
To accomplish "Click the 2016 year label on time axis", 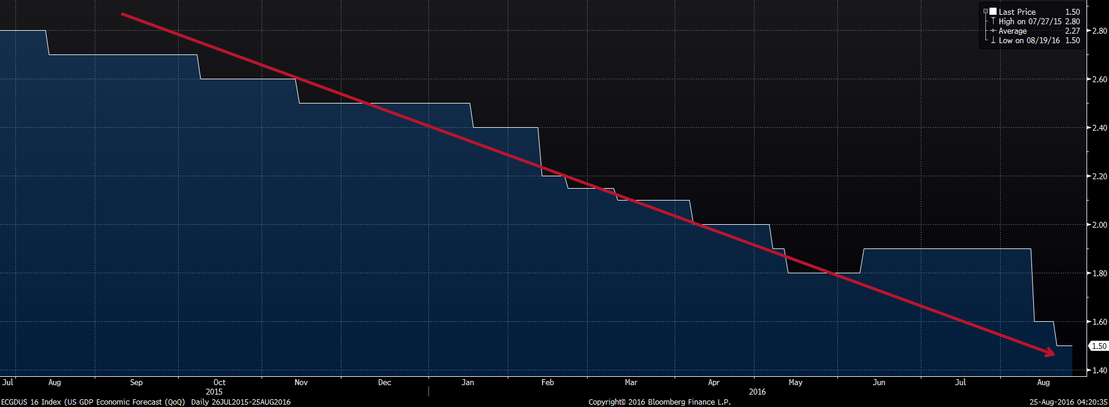I will (x=757, y=392).
